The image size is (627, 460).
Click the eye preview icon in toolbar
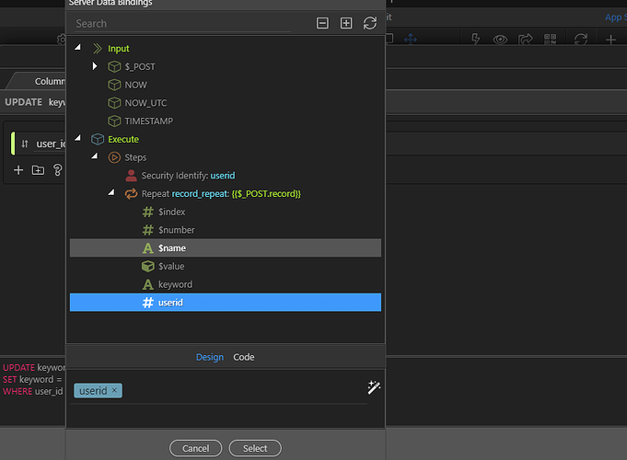[x=501, y=40]
